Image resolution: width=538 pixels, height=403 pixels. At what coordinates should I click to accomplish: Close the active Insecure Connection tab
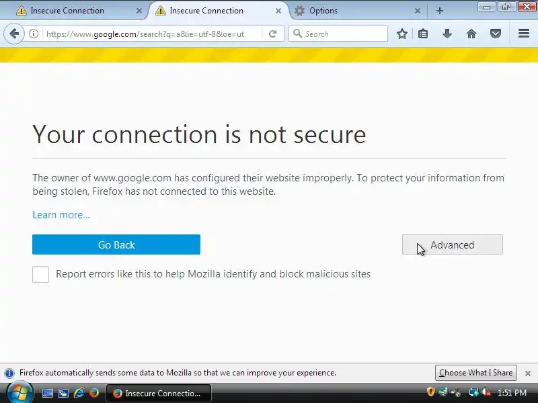coord(278,11)
